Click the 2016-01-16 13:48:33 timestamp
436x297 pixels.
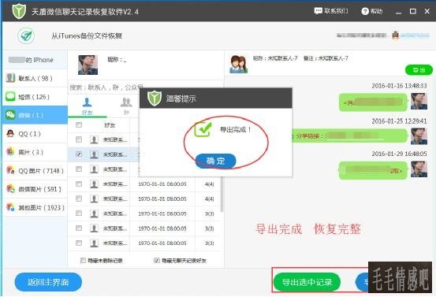click(x=399, y=86)
